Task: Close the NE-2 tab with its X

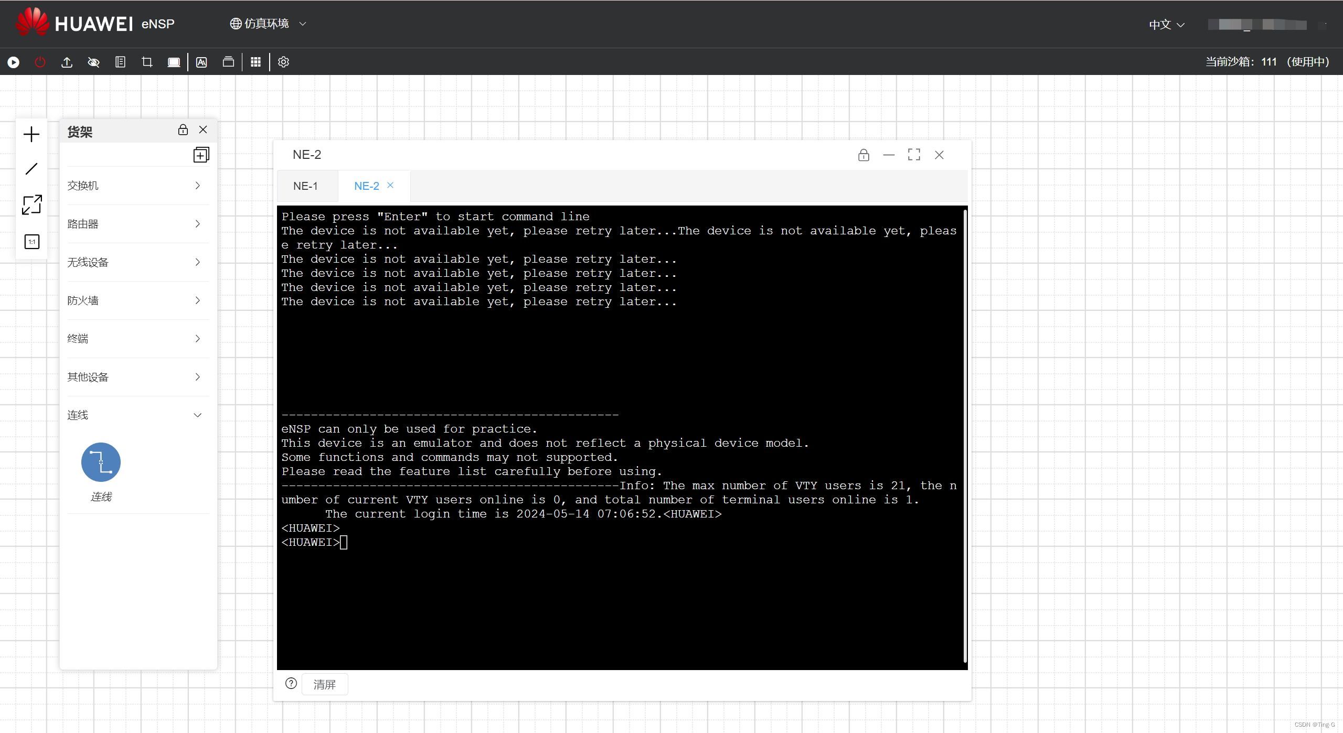Action: click(x=390, y=186)
